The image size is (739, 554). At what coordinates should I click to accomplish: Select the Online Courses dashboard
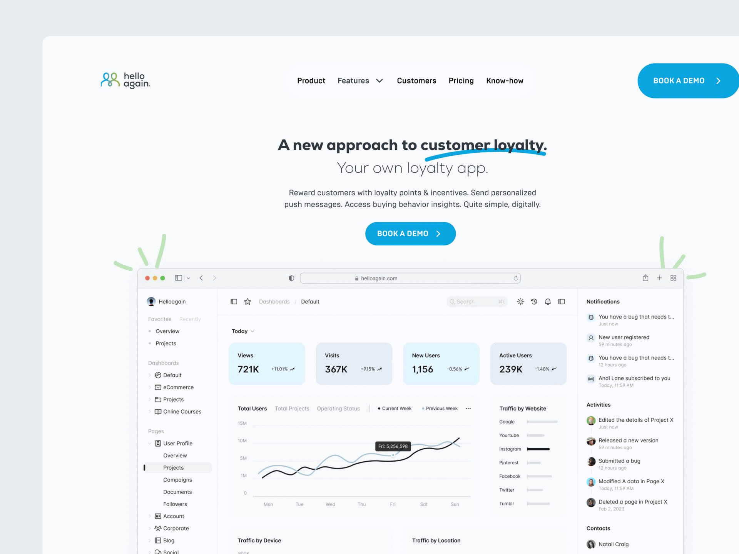coord(183,411)
